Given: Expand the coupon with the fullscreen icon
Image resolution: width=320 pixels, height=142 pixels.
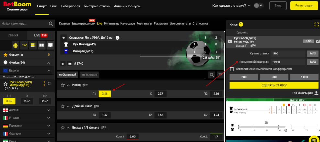Looking at the screenshot, I should pos(316,24).
